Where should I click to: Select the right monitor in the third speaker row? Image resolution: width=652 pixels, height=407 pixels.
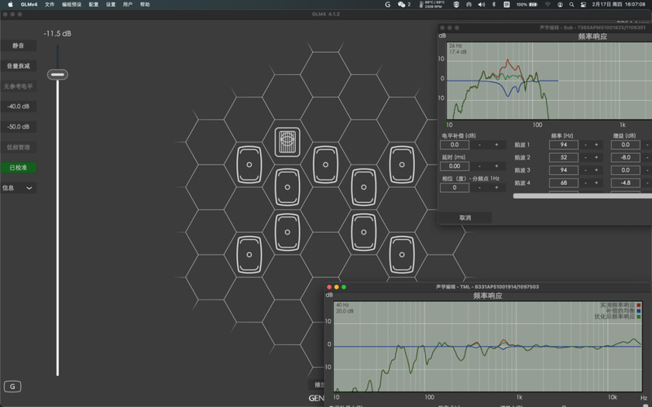tap(363, 232)
